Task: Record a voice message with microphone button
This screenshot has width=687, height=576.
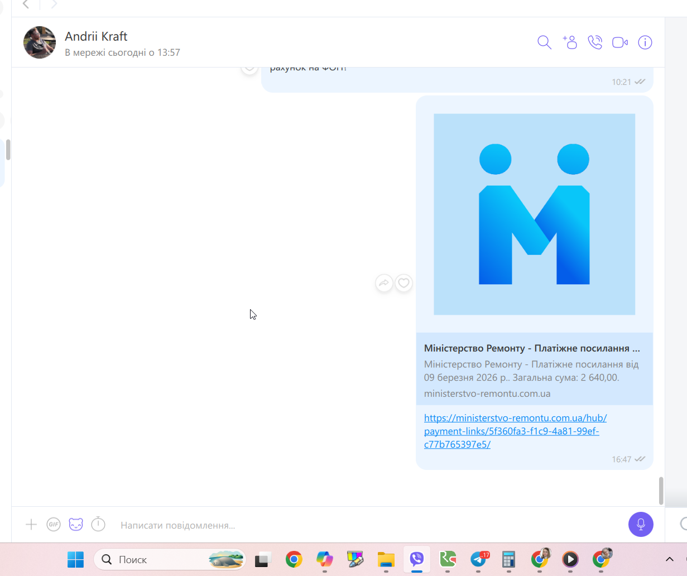Action: [x=641, y=525]
